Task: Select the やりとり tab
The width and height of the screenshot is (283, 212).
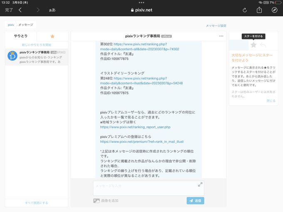Action: [21, 36]
